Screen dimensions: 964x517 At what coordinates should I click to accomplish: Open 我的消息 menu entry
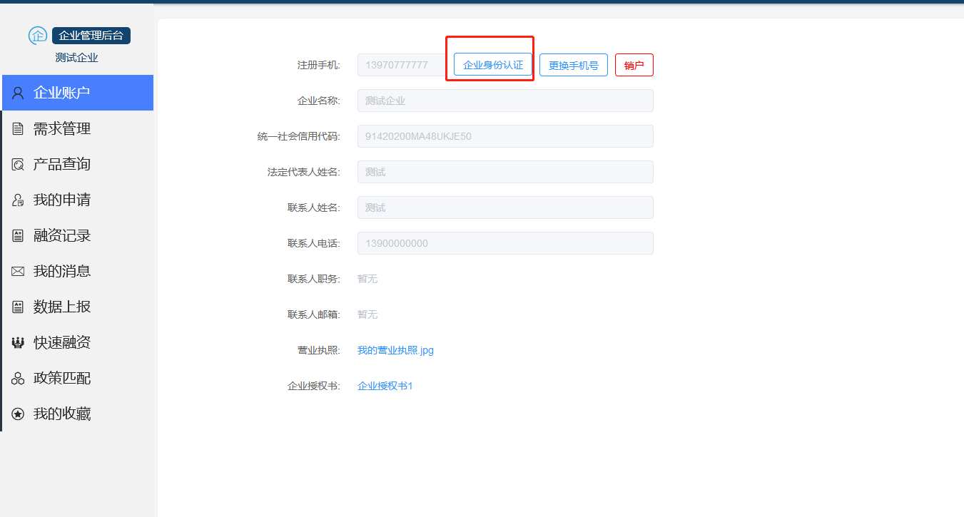[78, 271]
